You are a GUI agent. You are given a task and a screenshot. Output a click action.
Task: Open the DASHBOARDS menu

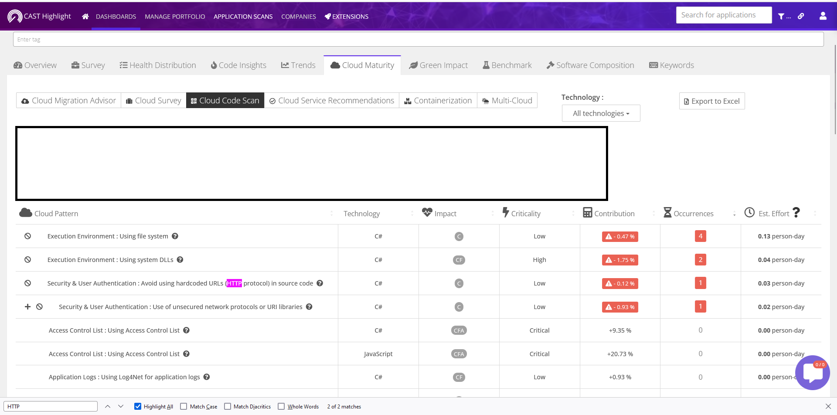pos(116,17)
